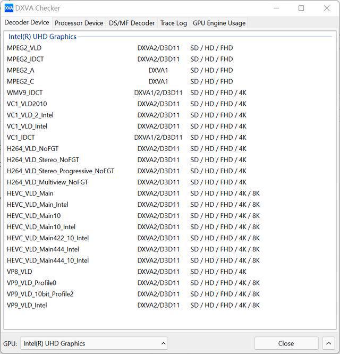This screenshot has height=354, width=340.
Task: Open the Processor Device tab
Action: click(79, 23)
